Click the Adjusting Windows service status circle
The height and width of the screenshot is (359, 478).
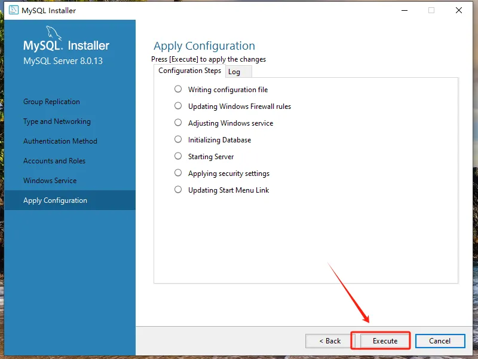(178, 123)
